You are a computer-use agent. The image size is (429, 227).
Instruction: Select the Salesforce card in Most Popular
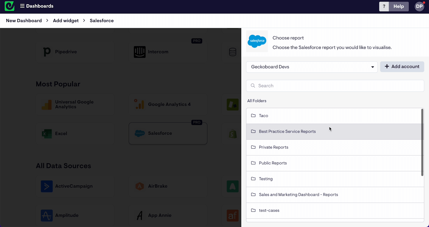(x=168, y=133)
